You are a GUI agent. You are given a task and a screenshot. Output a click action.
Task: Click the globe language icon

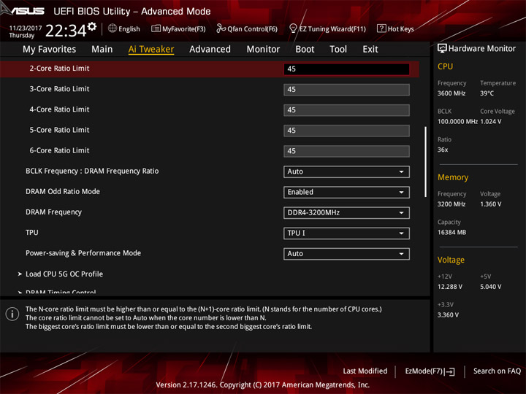click(x=113, y=28)
